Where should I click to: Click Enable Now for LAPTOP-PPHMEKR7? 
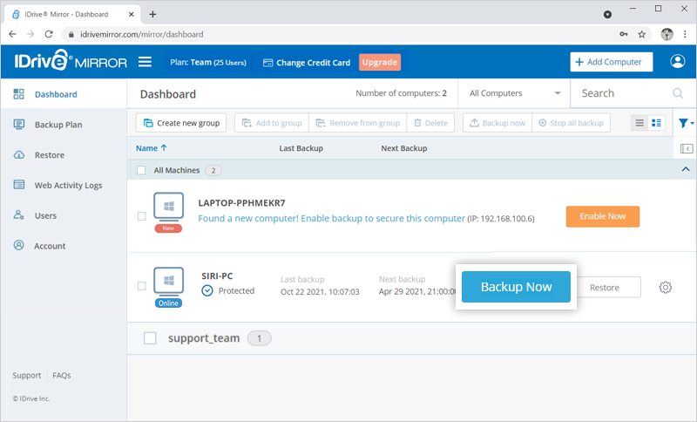[x=603, y=216]
